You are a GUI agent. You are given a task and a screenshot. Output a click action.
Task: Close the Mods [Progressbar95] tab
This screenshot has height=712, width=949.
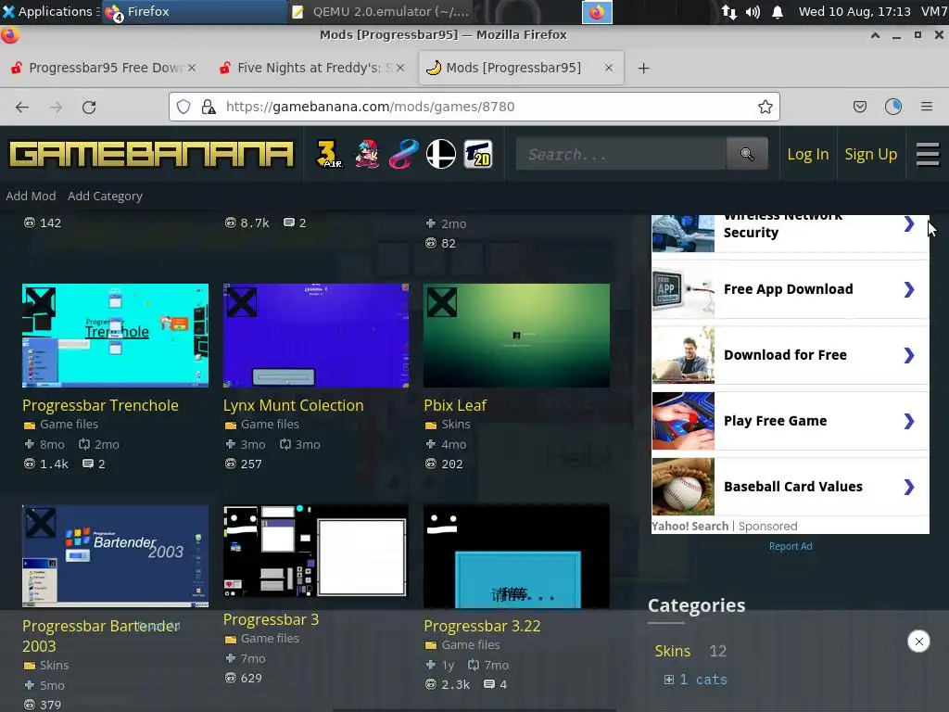point(609,68)
